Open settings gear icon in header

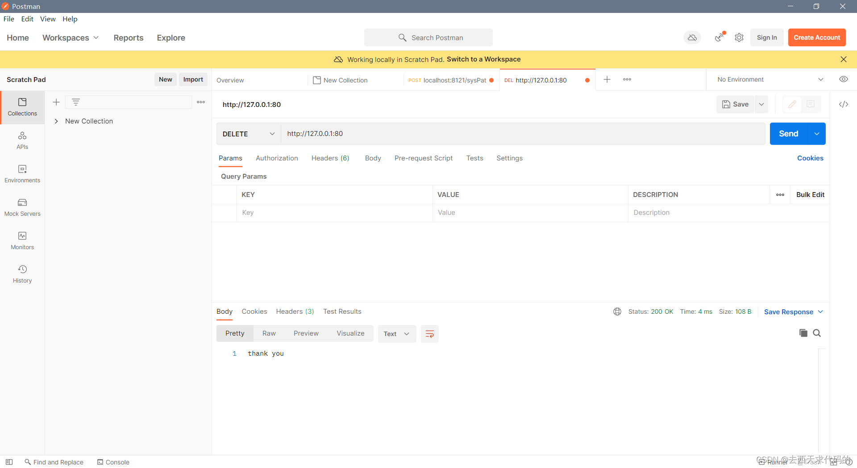[739, 37]
